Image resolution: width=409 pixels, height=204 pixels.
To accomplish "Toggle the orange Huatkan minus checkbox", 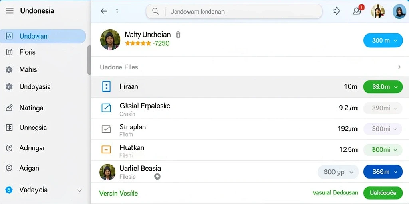I will click(x=106, y=149).
